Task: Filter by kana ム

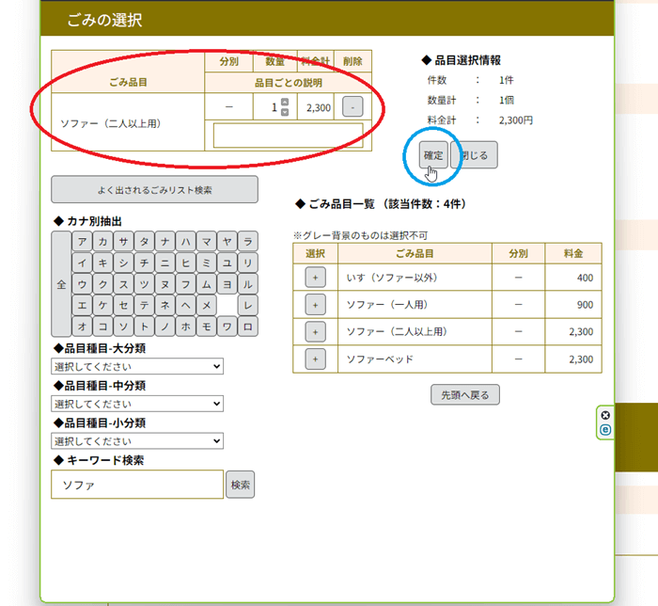Action: coord(207,284)
